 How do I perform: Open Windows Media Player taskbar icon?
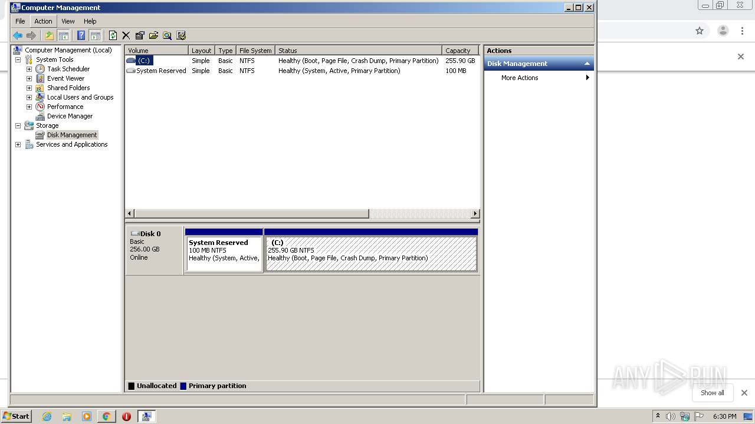(87, 416)
